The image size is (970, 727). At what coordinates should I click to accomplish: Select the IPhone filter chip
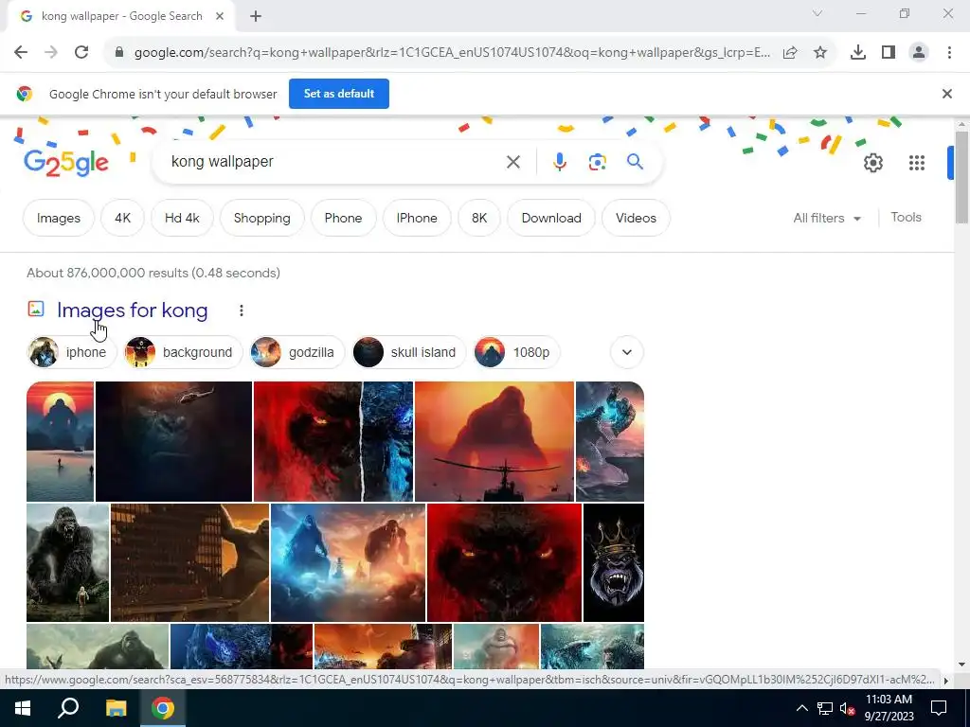pos(417,219)
